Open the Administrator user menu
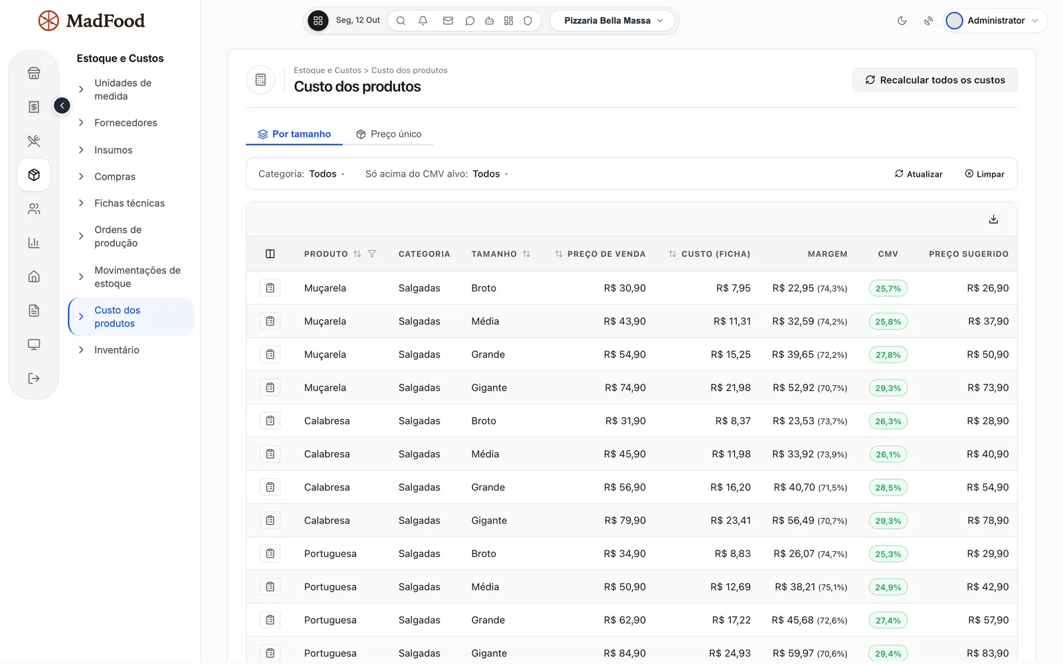 click(995, 21)
